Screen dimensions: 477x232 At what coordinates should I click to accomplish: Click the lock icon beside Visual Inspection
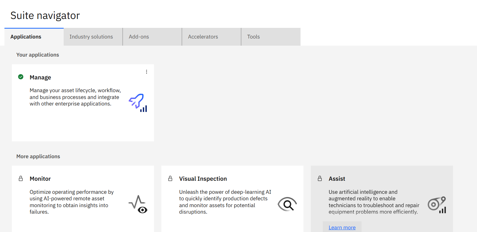170,179
